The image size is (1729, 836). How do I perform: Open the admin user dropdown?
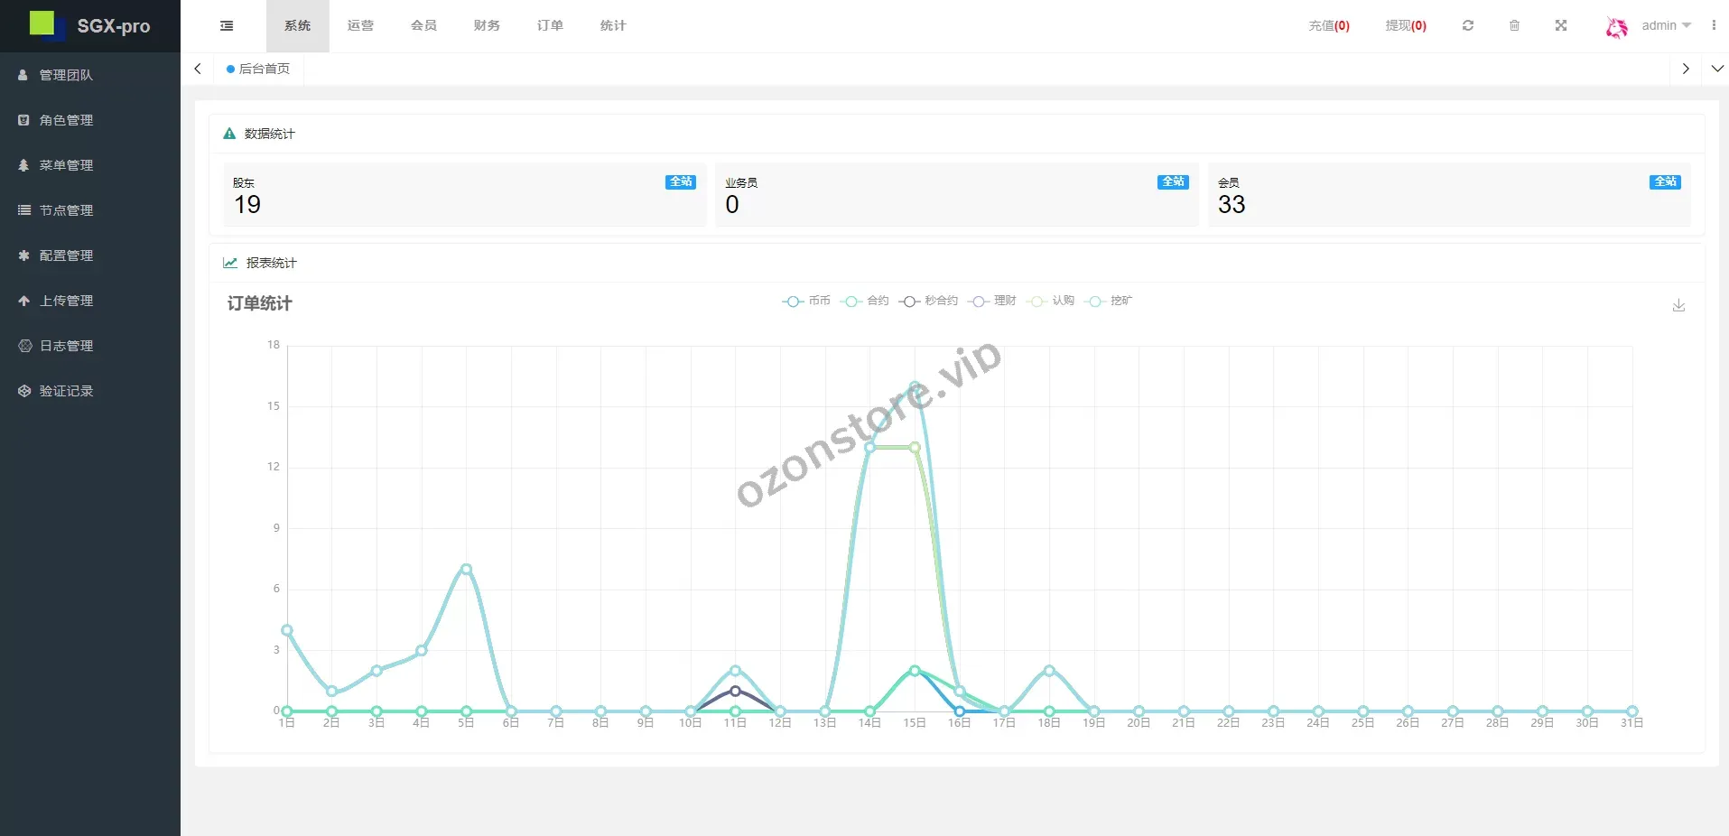[1666, 26]
